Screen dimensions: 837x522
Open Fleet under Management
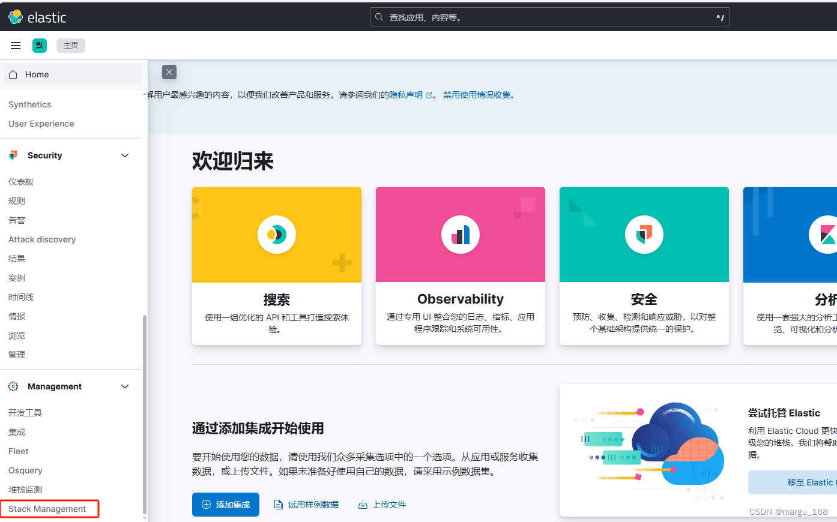click(19, 451)
